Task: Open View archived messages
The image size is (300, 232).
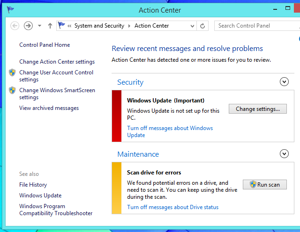Action: click(x=49, y=108)
